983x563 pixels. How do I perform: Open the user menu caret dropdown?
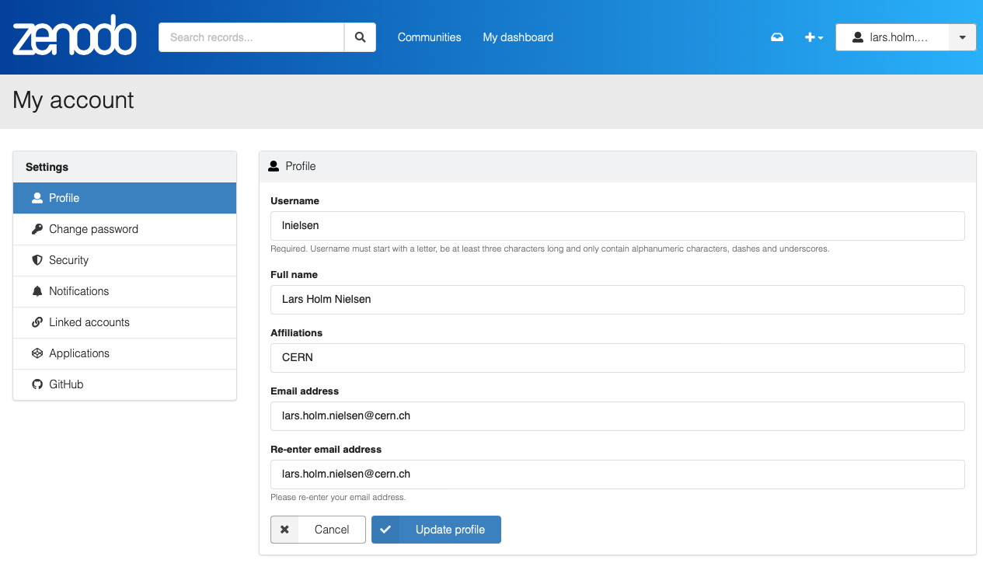[962, 37]
